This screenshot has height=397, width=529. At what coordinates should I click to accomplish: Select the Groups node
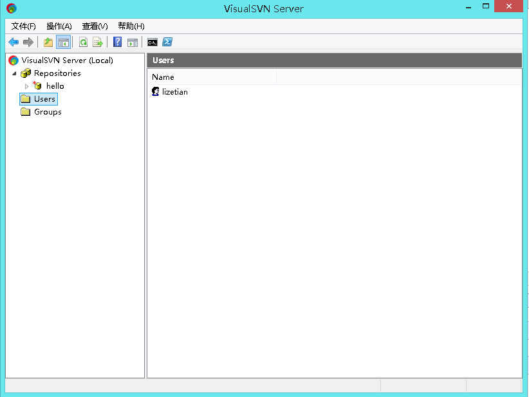point(46,111)
